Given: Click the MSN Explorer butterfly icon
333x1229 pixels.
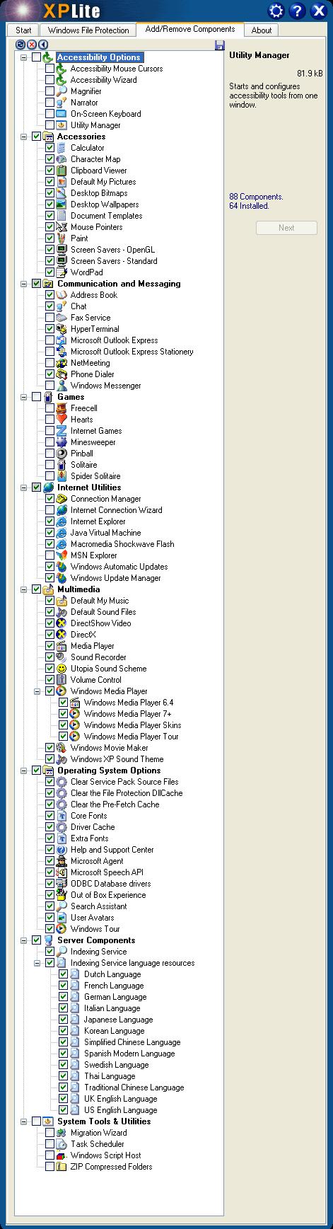Looking at the screenshot, I should [x=62, y=555].
